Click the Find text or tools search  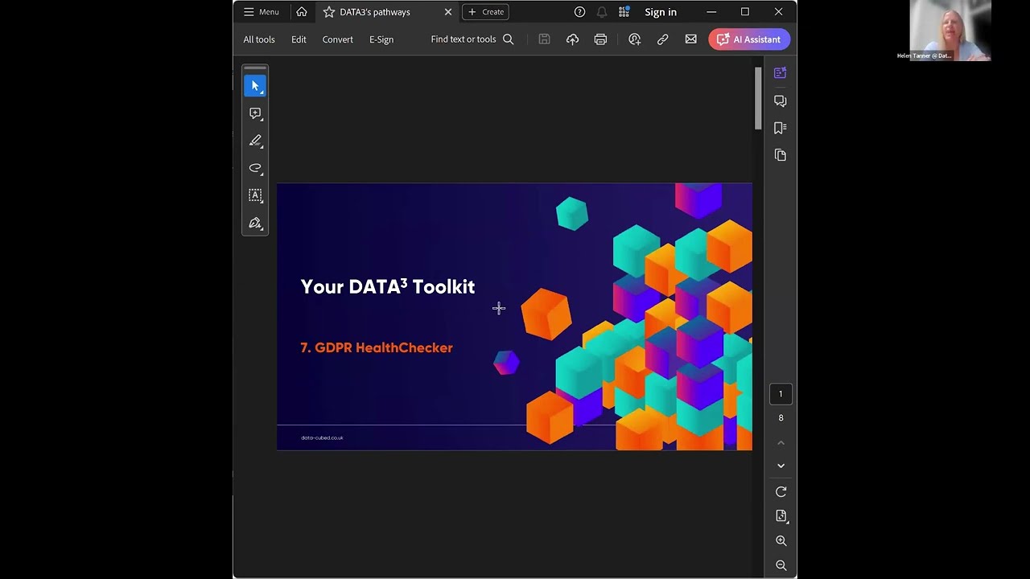pyautogui.click(x=472, y=39)
